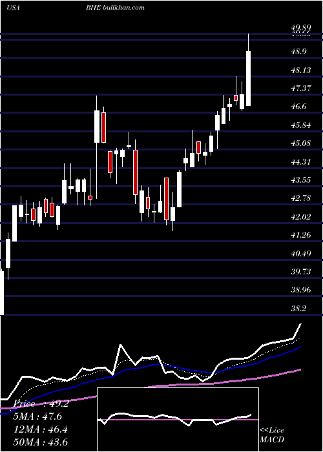Click the '5MA : 47.6' readout

[x=38, y=416]
